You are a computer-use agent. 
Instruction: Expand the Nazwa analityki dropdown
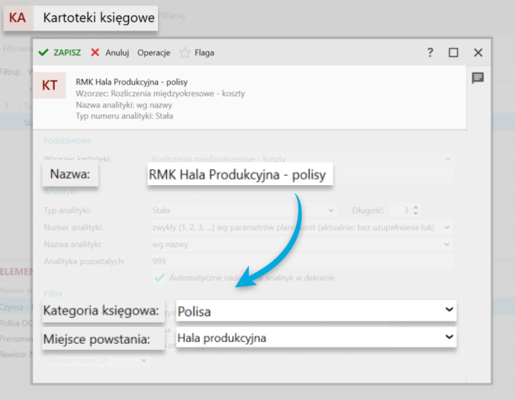tap(446, 245)
